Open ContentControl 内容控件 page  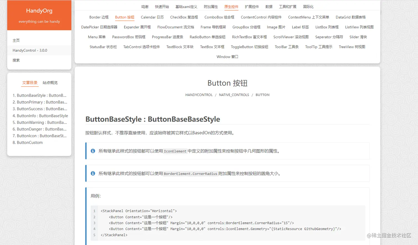(x=261, y=17)
